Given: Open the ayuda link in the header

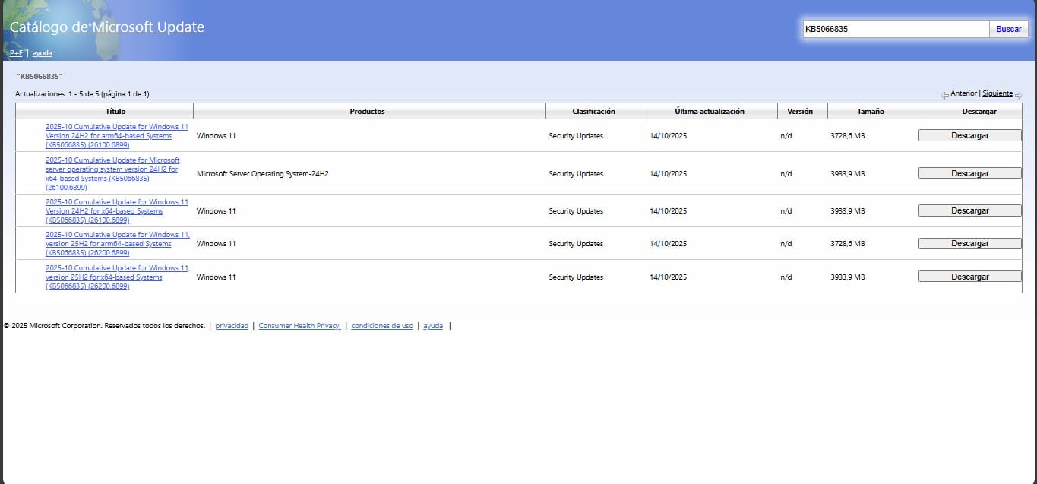Looking at the screenshot, I should (42, 53).
